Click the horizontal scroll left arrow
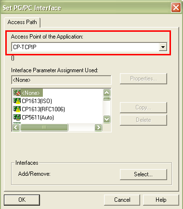The image size is (183, 209). pos(16,128)
